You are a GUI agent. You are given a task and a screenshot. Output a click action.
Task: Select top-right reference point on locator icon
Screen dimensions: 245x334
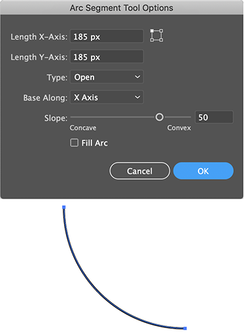coord(161,31)
